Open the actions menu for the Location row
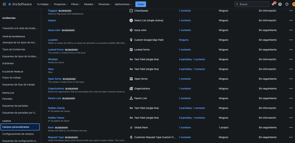 click(x=291, y=40)
